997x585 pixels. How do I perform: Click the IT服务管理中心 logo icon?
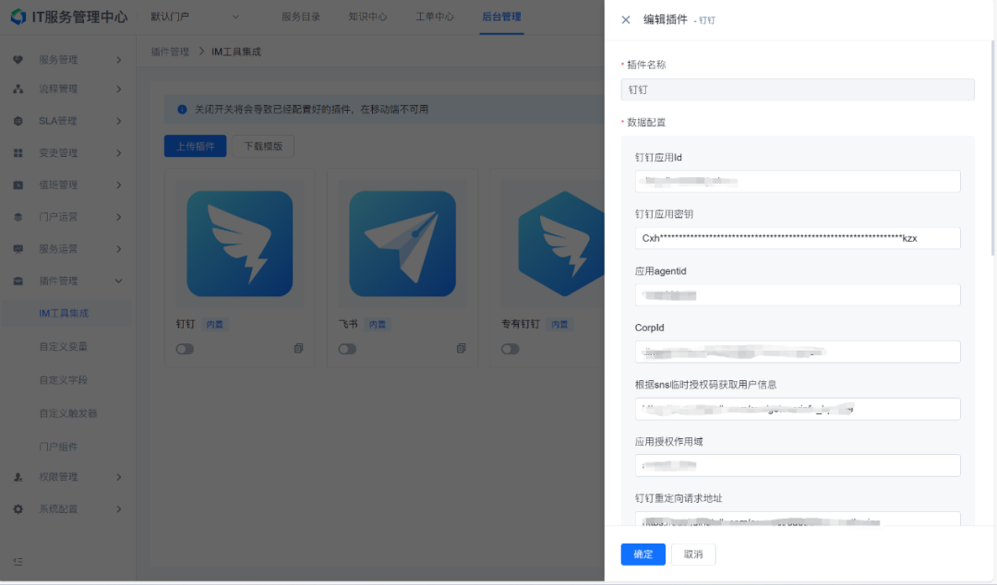click(x=18, y=17)
